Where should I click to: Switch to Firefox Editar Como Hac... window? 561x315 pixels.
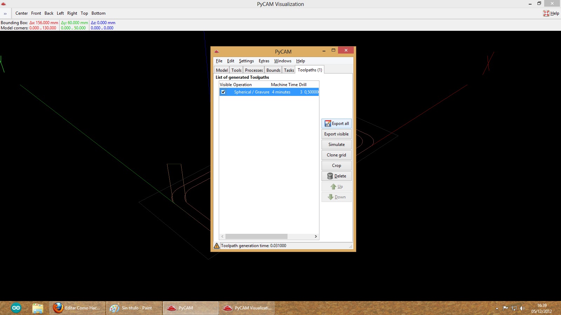point(77,308)
